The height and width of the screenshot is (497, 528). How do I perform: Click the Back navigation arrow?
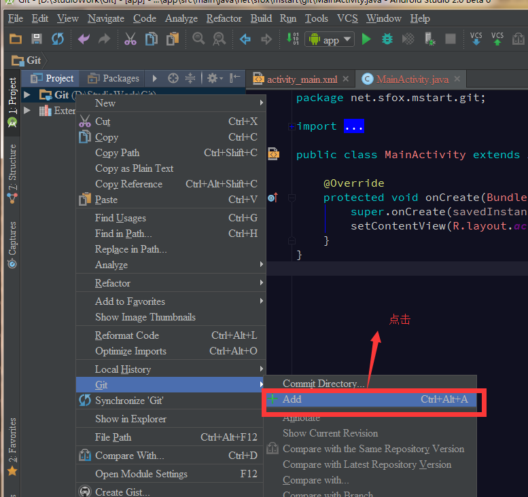pyautogui.click(x=245, y=39)
